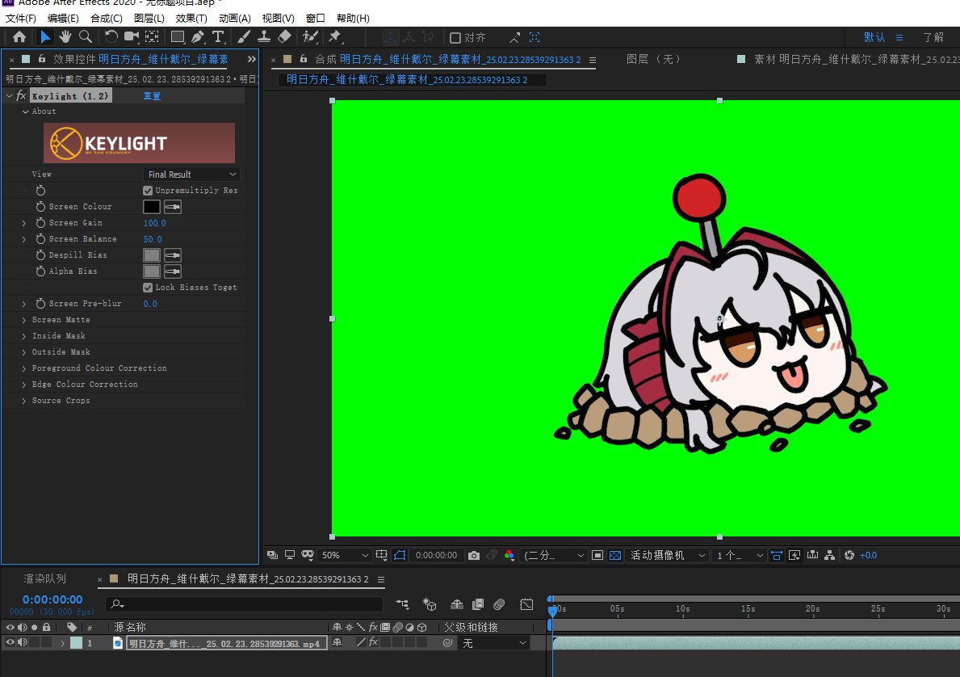Click the region of interest icon
This screenshot has width=960, height=677.
tap(597, 555)
